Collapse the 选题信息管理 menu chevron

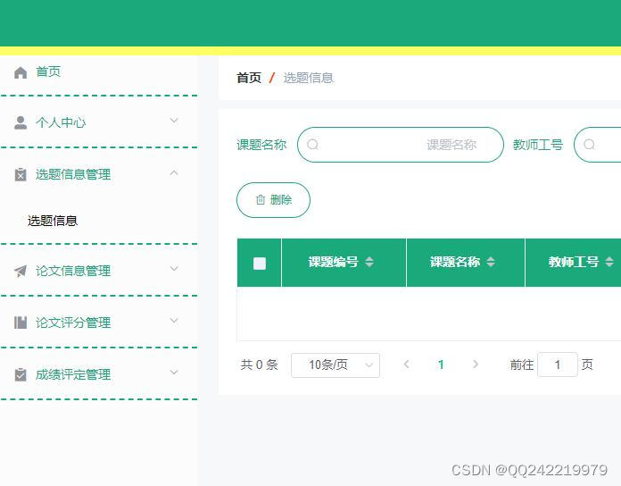tap(174, 172)
